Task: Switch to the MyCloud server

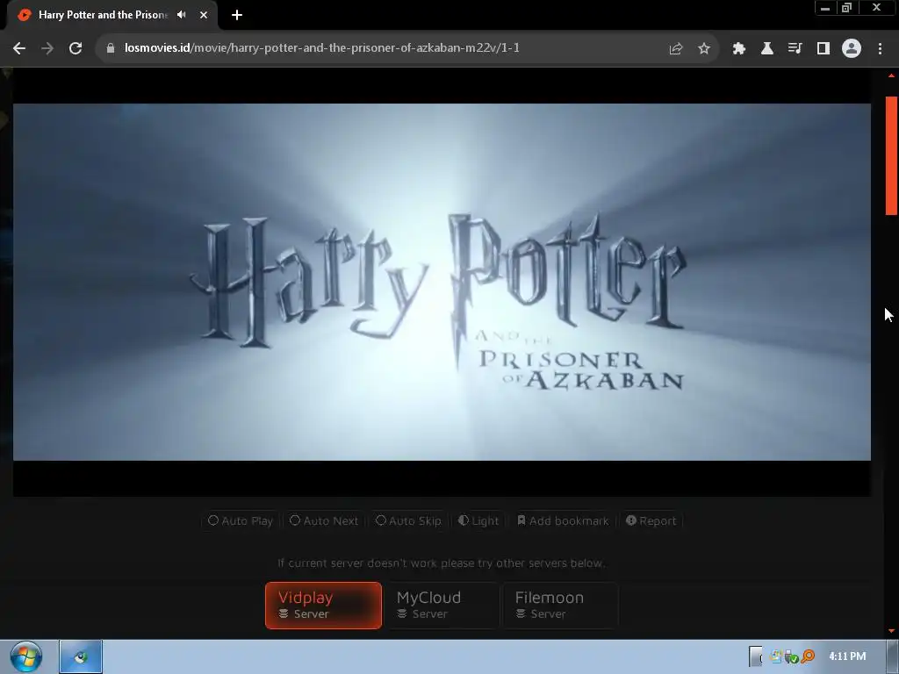Action: [441, 606]
